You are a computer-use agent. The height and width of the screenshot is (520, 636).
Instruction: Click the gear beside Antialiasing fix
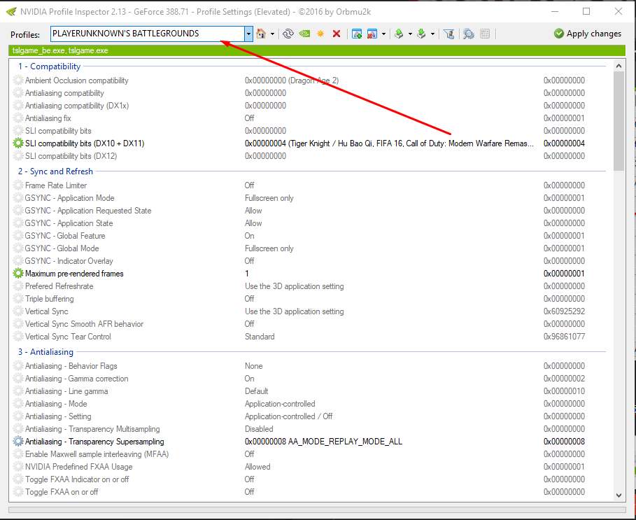point(18,118)
